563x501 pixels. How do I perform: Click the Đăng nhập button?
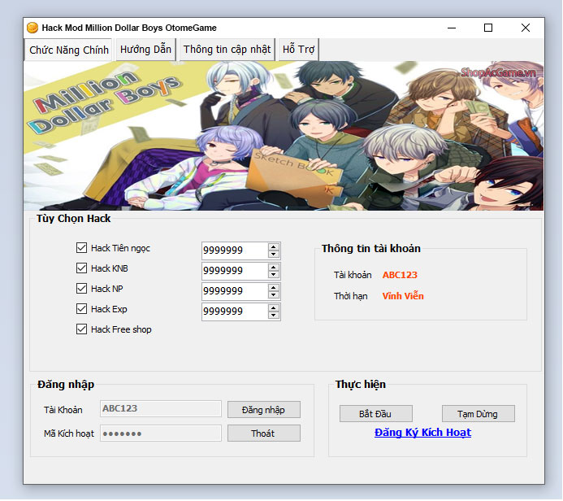pos(263,410)
